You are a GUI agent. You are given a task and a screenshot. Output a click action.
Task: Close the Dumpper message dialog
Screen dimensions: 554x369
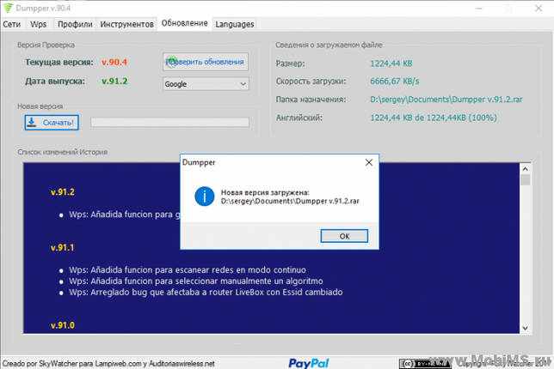click(369, 162)
